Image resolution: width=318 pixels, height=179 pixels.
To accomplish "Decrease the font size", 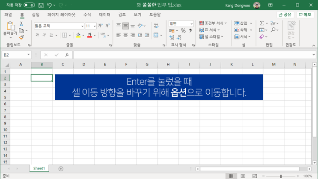I will (107, 26).
